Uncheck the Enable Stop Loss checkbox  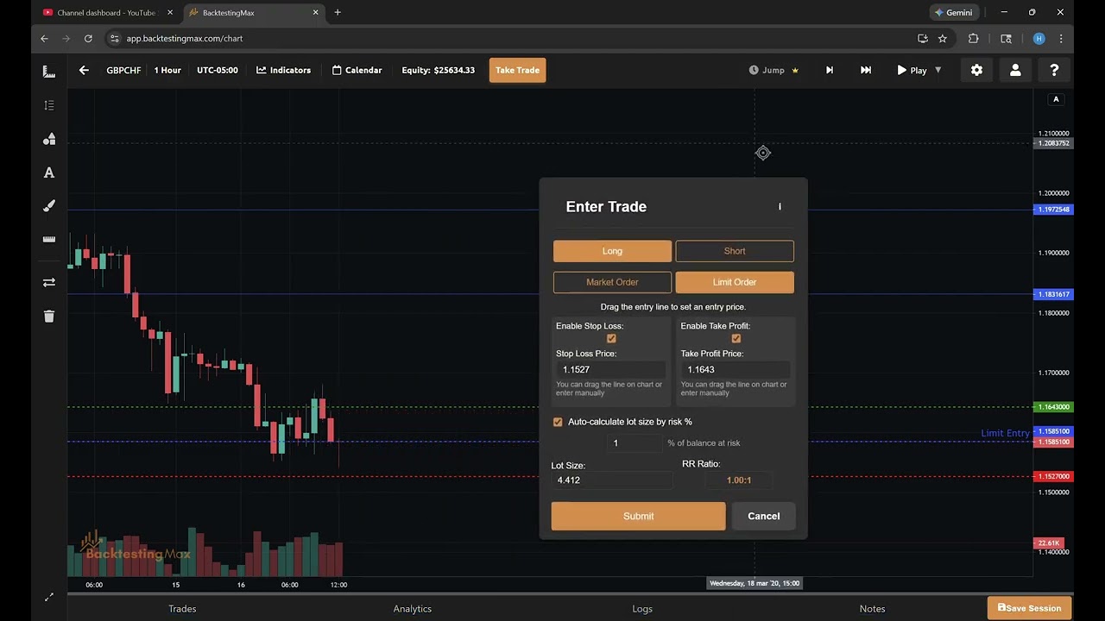click(611, 339)
